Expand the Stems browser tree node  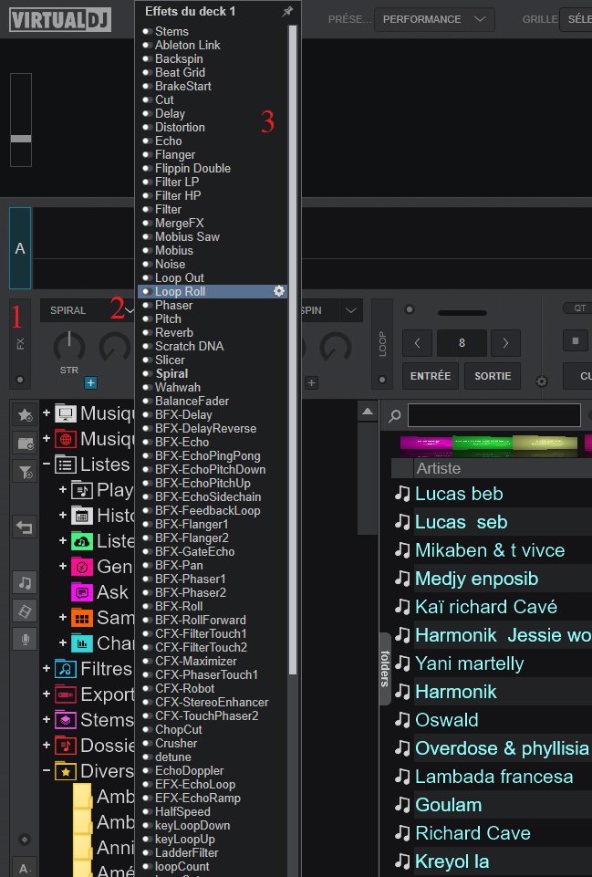(x=47, y=719)
